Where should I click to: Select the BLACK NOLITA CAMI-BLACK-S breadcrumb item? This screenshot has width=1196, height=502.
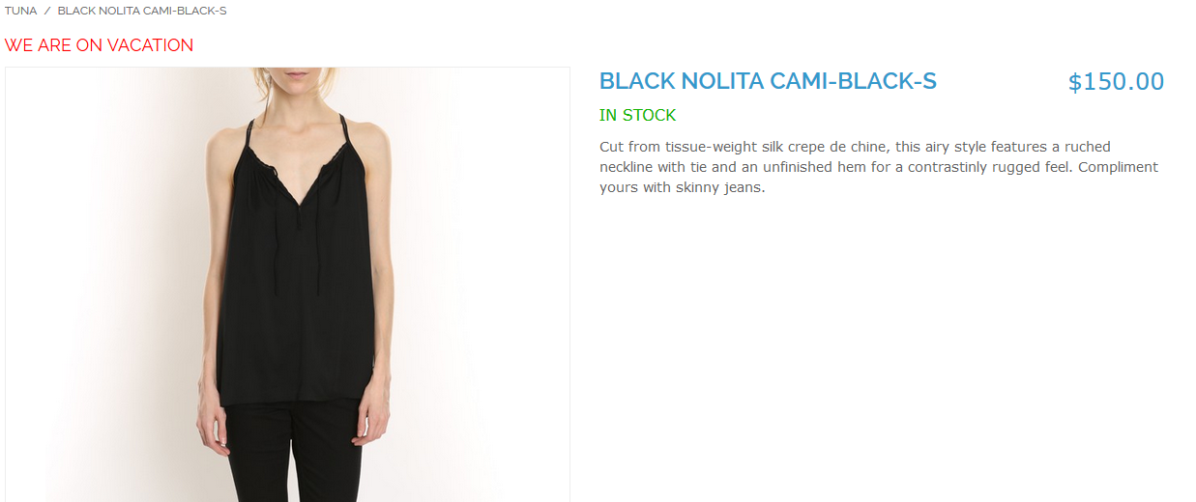142,11
